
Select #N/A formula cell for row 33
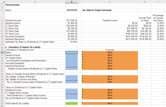point(110,98)
